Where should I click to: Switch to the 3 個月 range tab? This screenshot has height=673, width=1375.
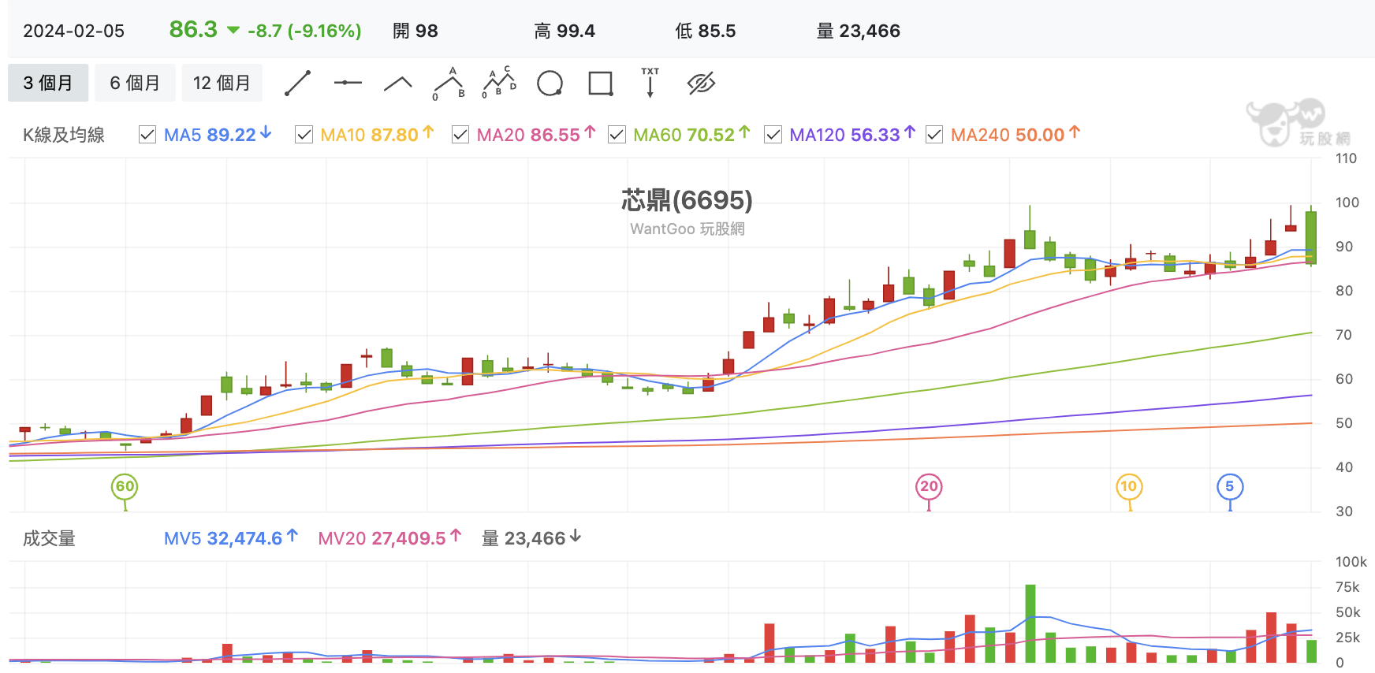[48, 83]
